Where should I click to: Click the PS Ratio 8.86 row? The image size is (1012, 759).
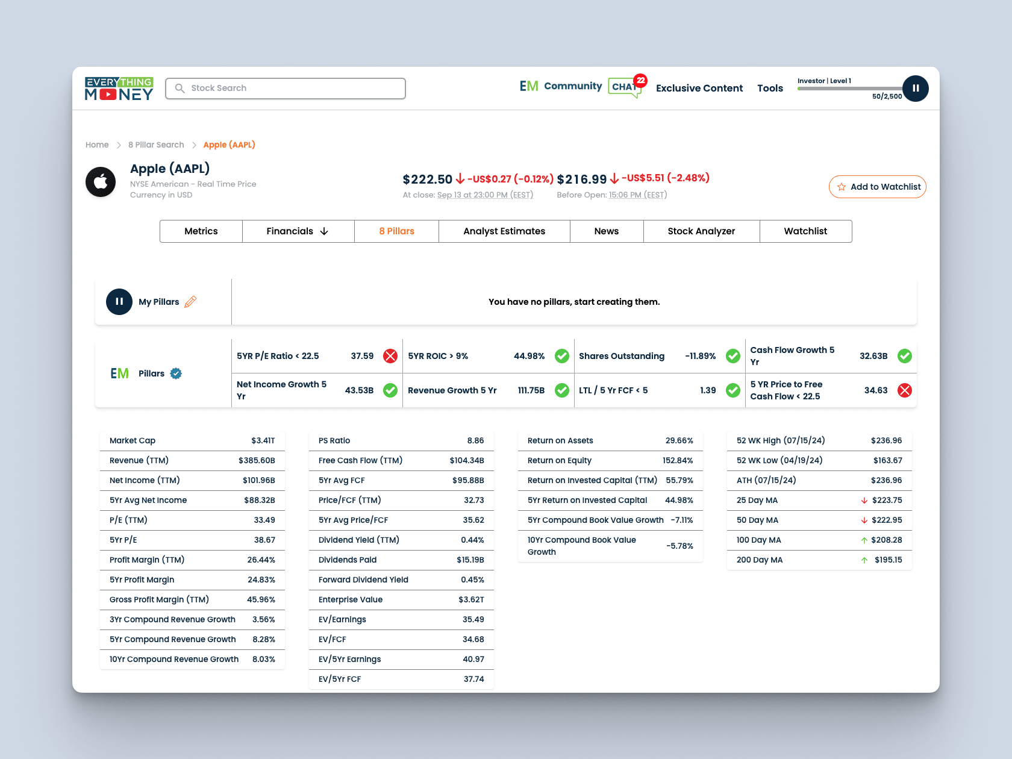401,441
